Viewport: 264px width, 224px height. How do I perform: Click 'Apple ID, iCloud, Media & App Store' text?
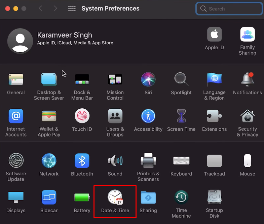pos(75,43)
